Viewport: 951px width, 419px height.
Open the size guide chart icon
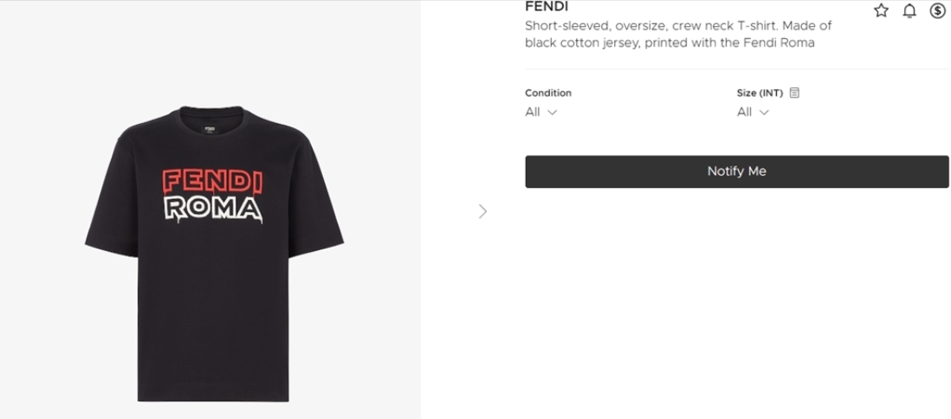pyautogui.click(x=794, y=93)
